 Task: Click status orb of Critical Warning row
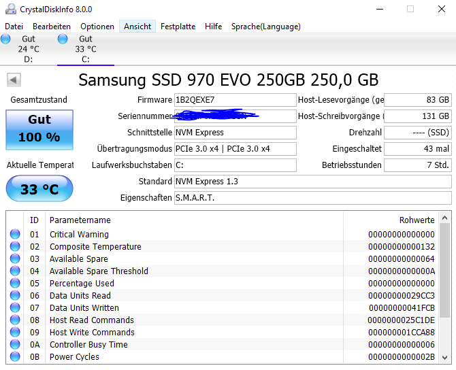(15, 234)
